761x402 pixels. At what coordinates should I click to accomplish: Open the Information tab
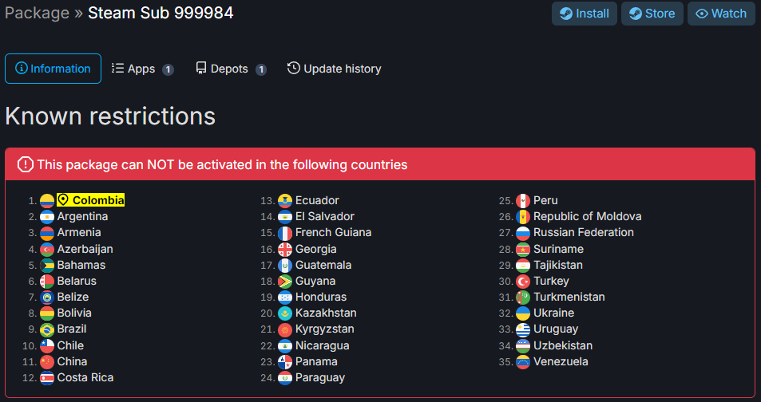click(53, 69)
